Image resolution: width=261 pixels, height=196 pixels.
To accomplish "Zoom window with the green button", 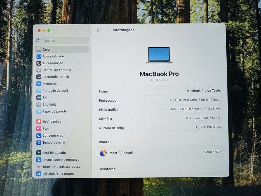I will [49, 31].
